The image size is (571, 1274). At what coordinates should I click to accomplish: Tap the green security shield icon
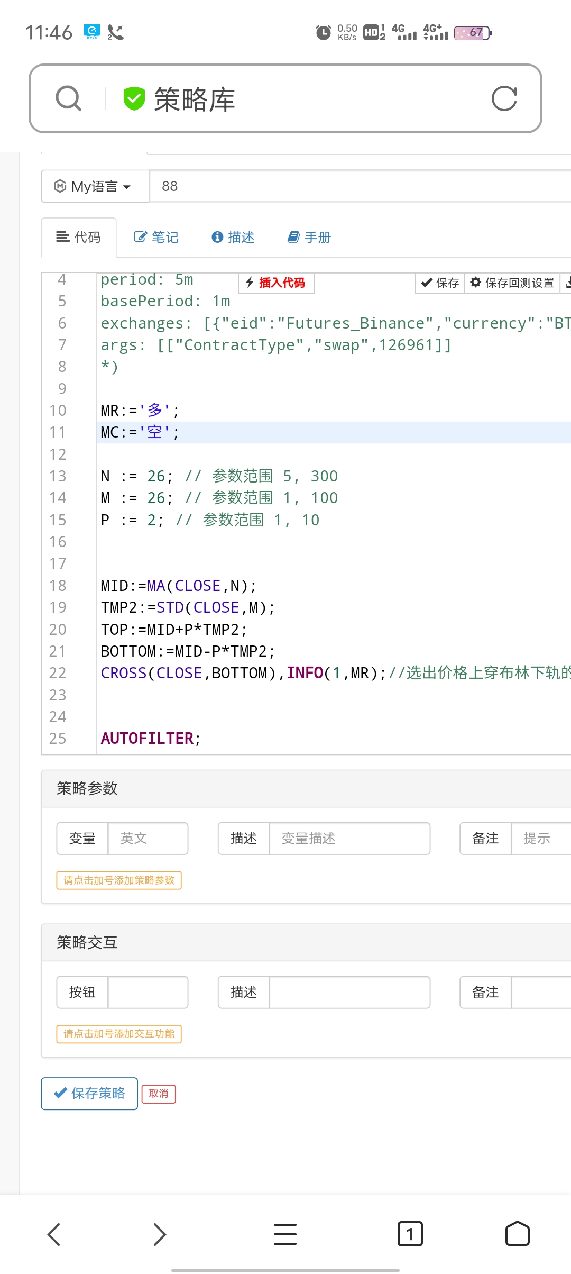(x=134, y=98)
